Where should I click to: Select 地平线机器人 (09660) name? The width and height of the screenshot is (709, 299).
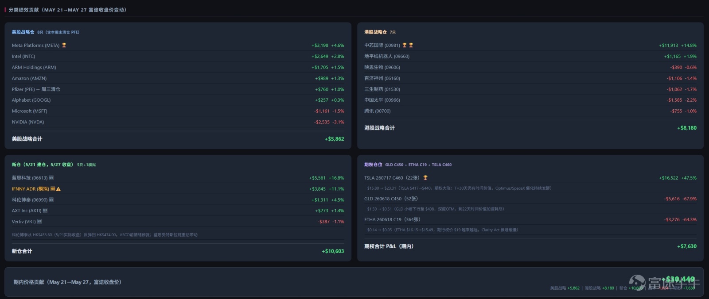387,56
